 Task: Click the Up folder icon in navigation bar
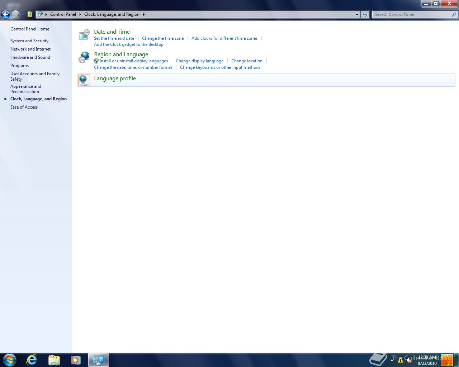[x=30, y=14]
